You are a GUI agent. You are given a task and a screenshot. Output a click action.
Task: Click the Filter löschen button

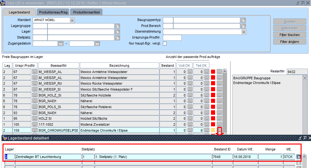coord(290,35)
